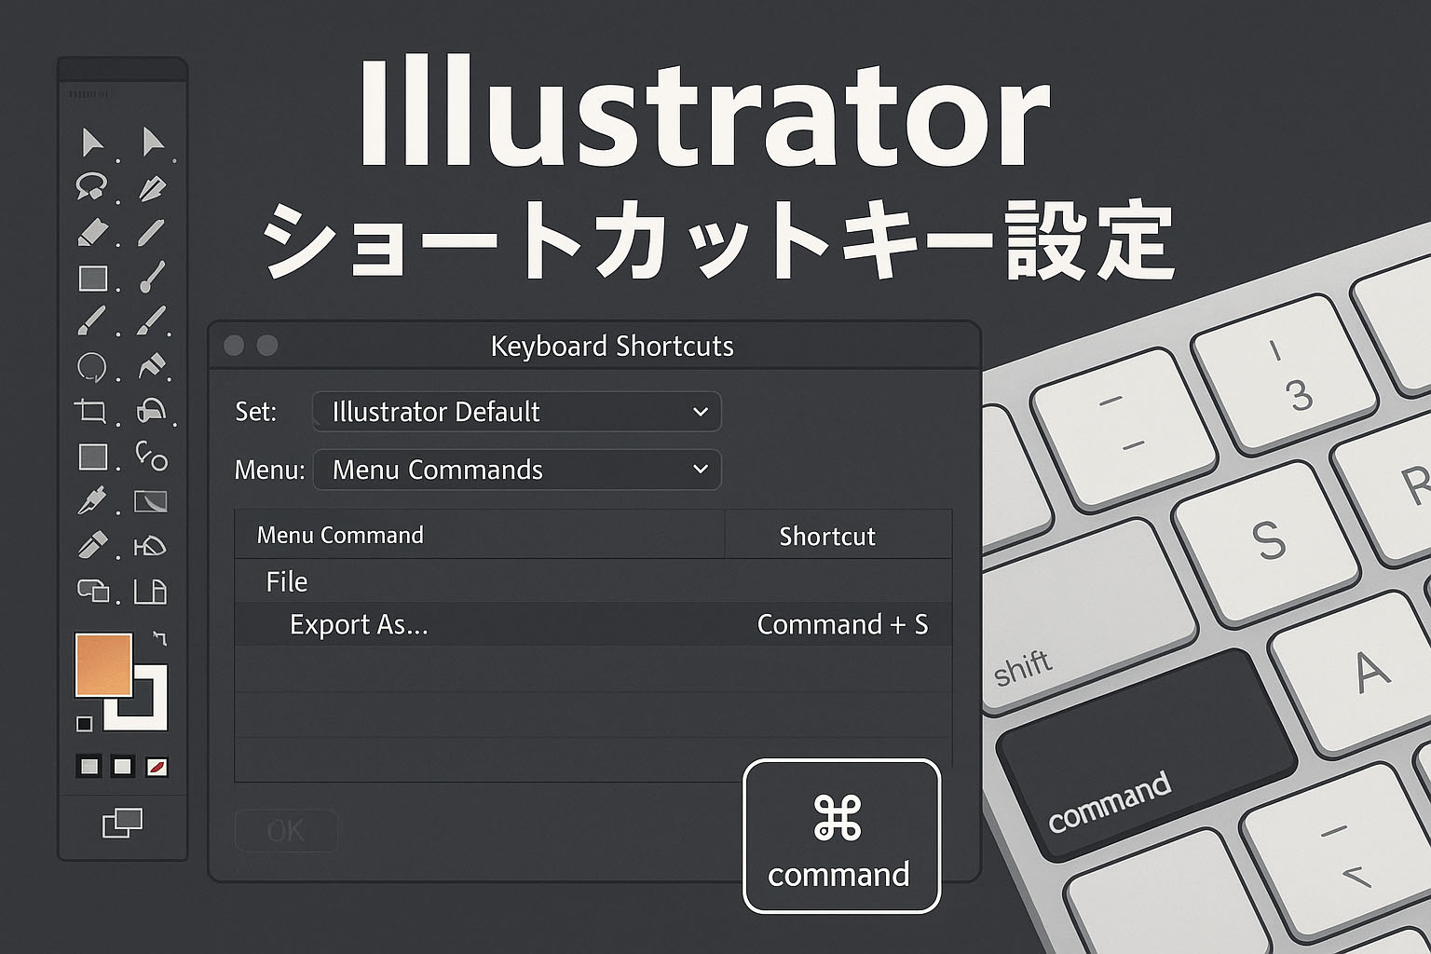Pick the Pencil tool thin diagonal line
Viewport: 1431px width, 954px height.
pos(151,233)
